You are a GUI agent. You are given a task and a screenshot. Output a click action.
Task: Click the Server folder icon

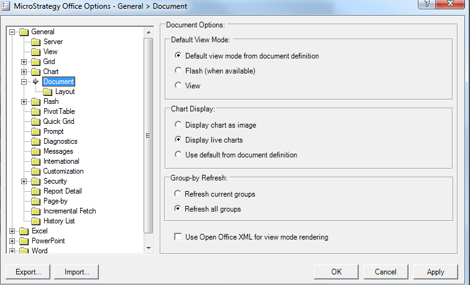[35, 42]
